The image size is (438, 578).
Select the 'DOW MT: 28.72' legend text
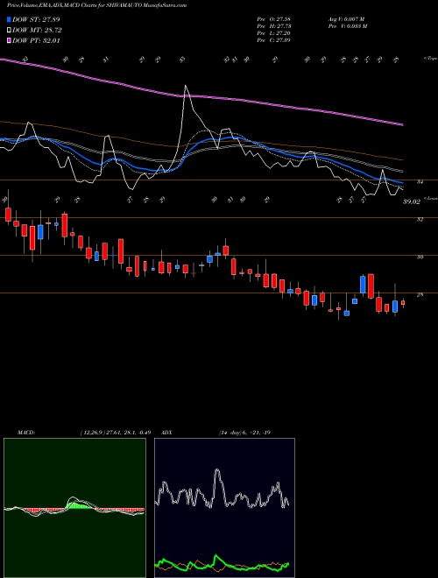(x=37, y=30)
